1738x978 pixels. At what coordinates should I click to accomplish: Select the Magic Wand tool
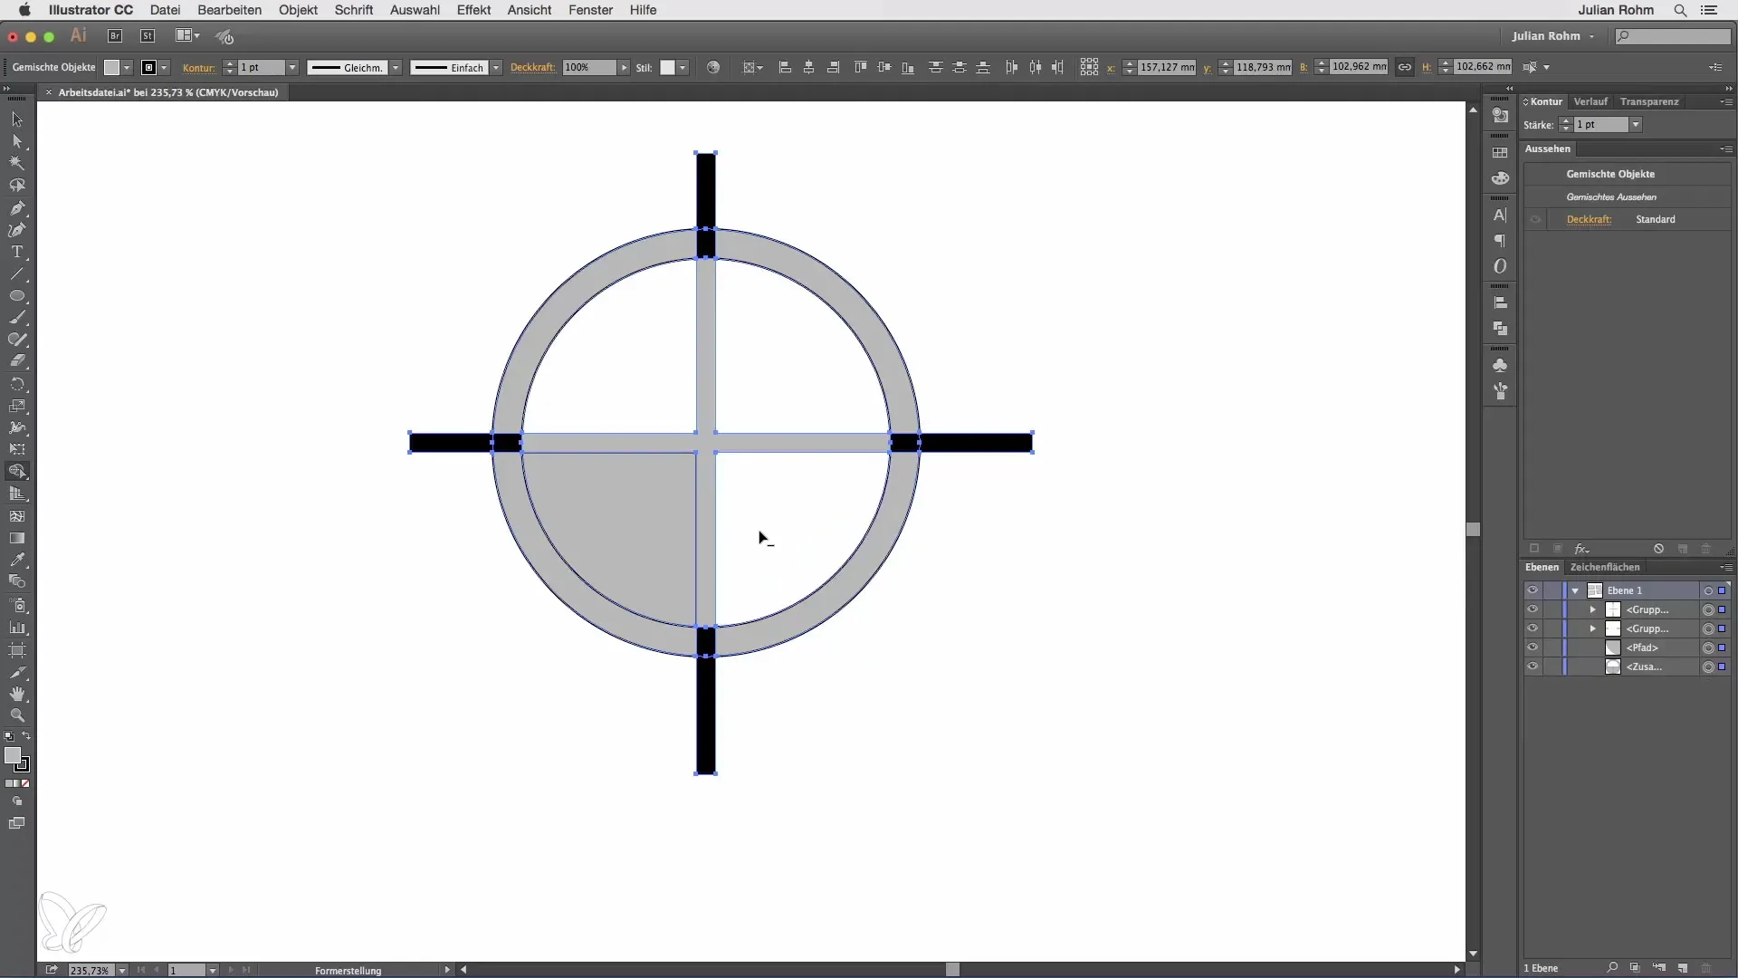17,163
